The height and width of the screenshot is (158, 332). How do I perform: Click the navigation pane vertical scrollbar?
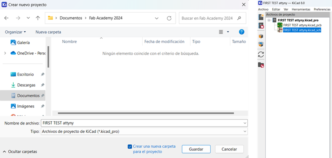click(48, 57)
